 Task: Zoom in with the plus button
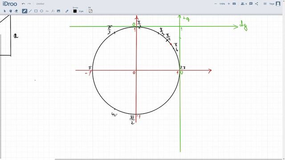(x=229, y=4)
